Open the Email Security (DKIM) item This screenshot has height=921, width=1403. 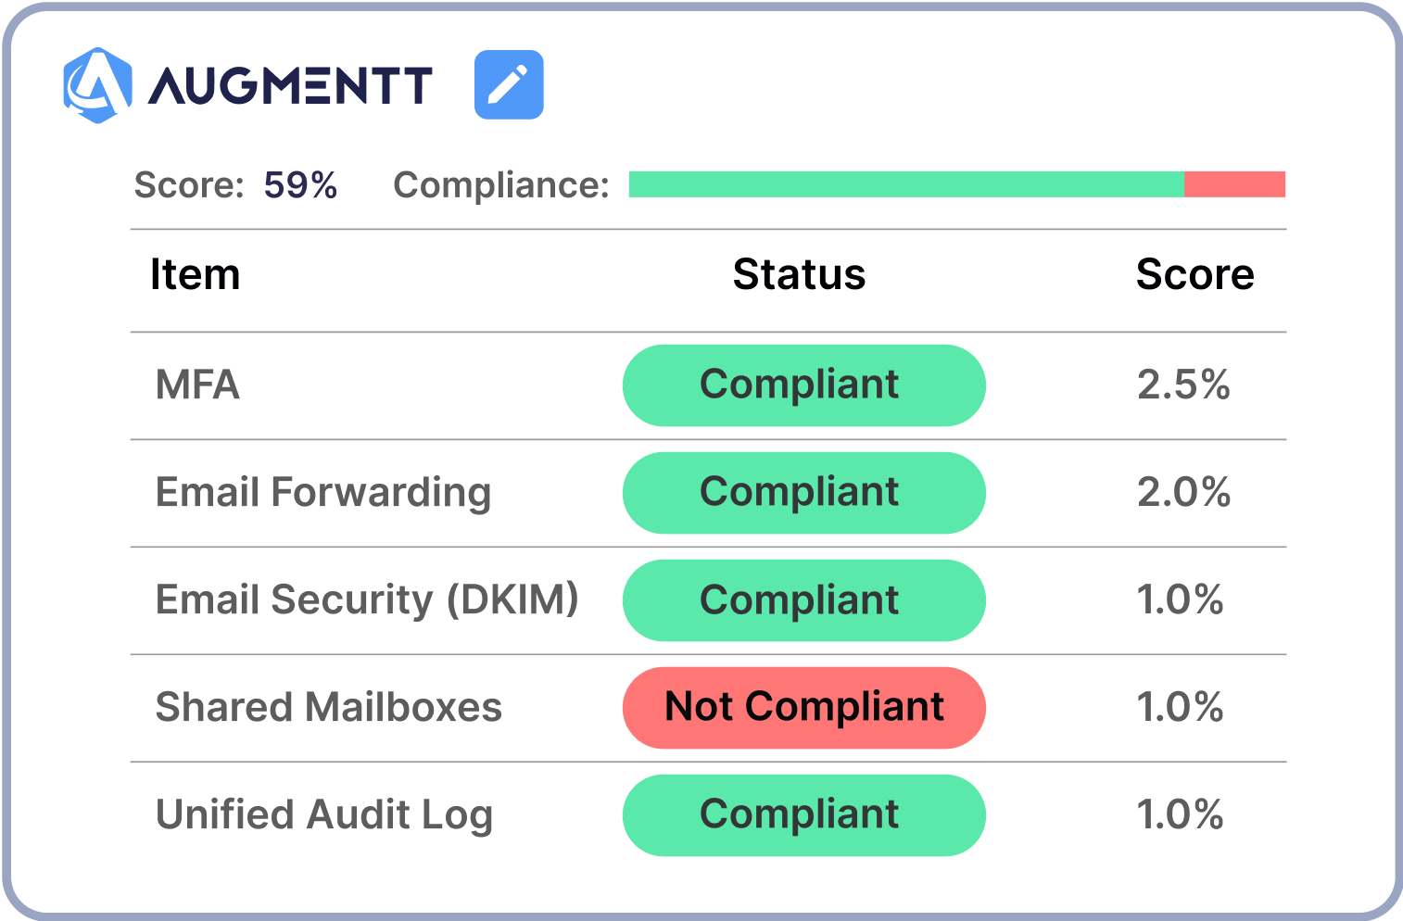[367, 600]
